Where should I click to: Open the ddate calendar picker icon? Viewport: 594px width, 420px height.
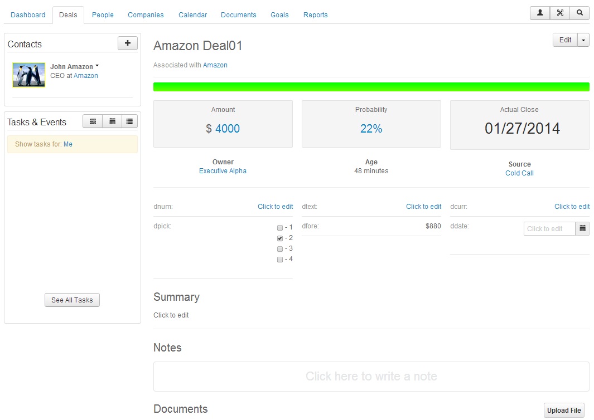582,228
